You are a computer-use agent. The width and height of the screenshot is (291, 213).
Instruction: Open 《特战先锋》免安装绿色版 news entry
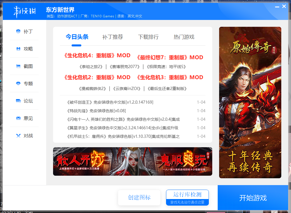[x=96, y=111]
